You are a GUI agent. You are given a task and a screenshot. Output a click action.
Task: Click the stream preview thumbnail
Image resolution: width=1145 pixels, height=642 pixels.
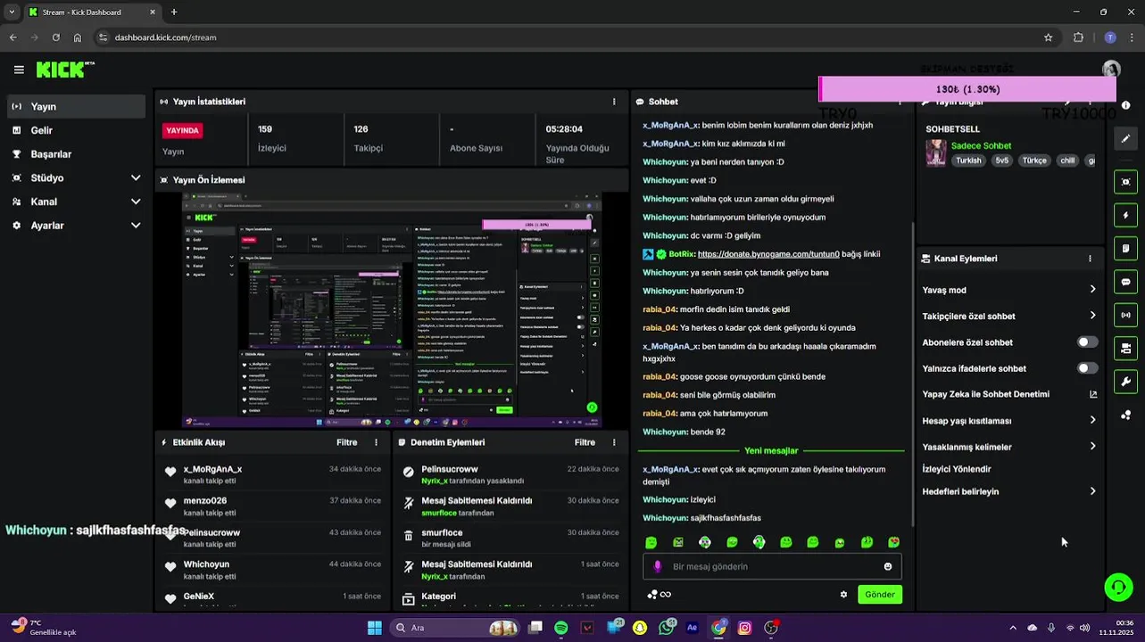391,311
